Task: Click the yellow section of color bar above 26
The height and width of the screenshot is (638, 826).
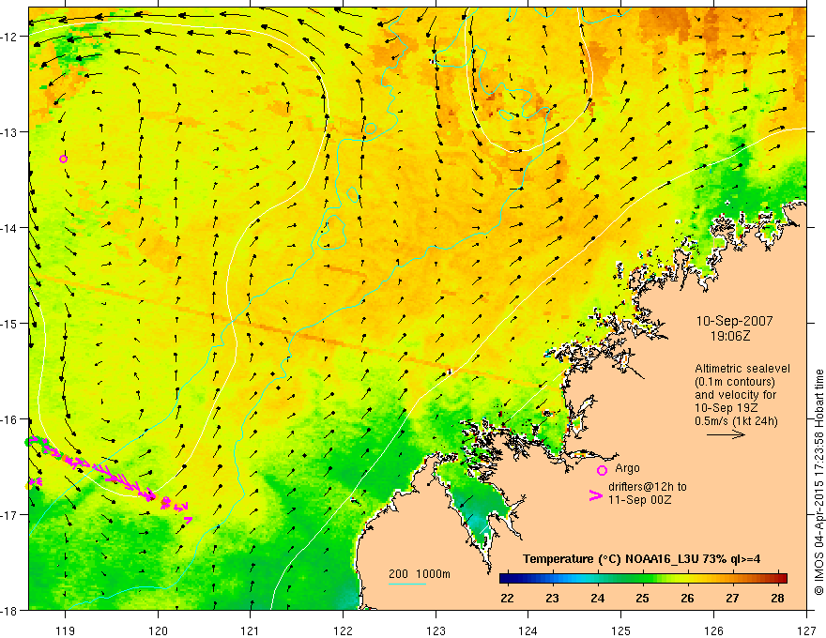Action: pos(687,579)
